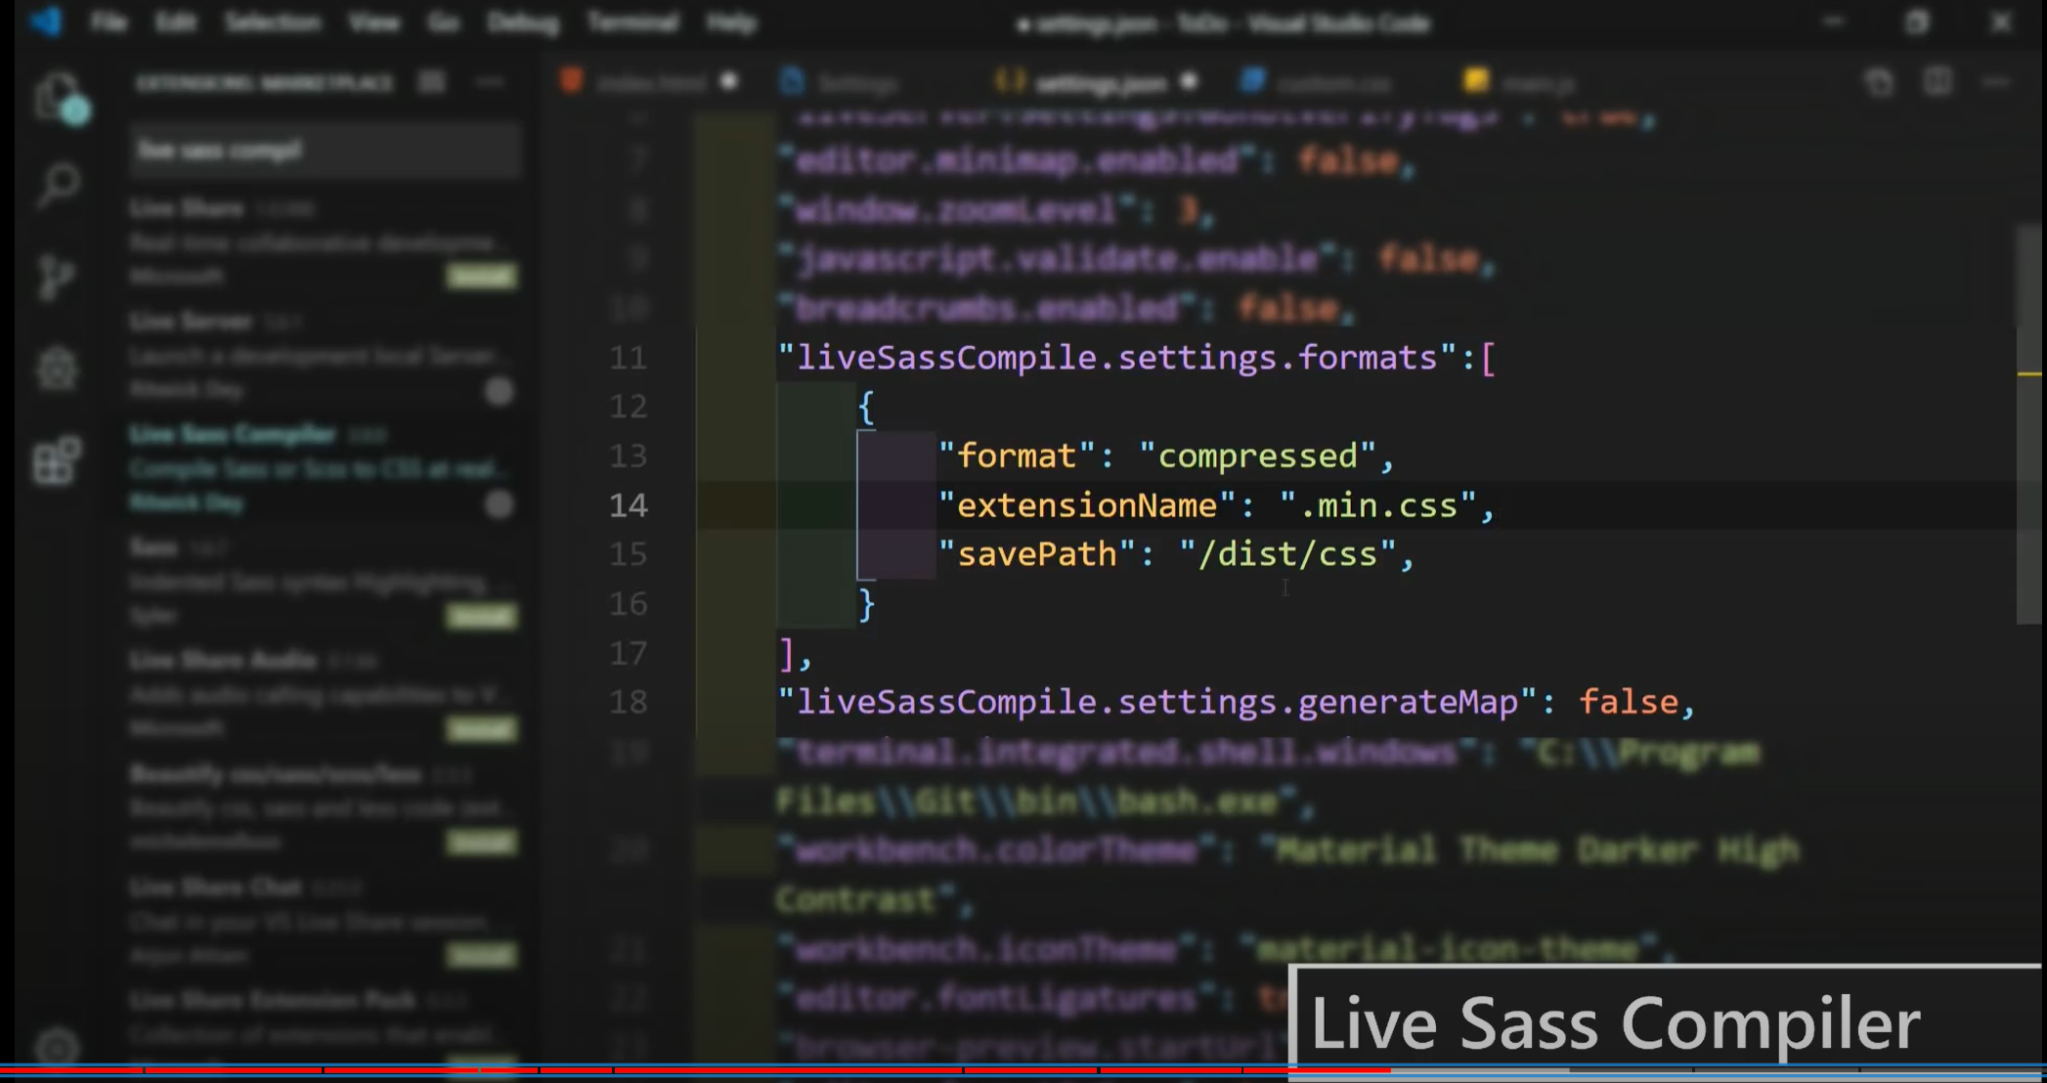The height and width of the screenshot is (1083, 2047).
Task: Open Live Server manage gear dropdown
Action: pyautogui.click(x=500, y=392)
